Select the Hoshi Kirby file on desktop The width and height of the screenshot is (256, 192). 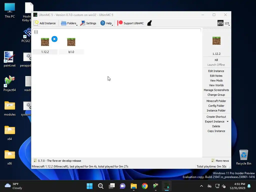[27, 12]
